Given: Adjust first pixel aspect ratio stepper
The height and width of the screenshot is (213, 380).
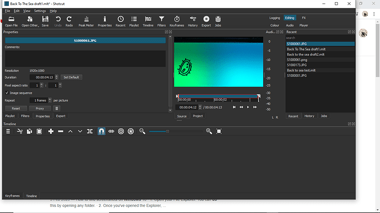Looking at the screenshot, I should pyautogui.click(x=41, y=85).
